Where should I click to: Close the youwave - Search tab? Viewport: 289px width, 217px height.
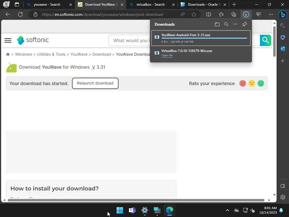tap(71, 5)
